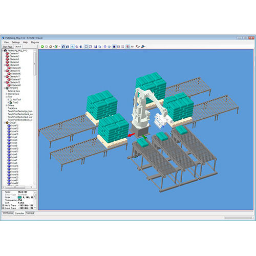Click the red Obstacle1 sphere icon
The image size is (256, 256).
click(x=7, y=54)
